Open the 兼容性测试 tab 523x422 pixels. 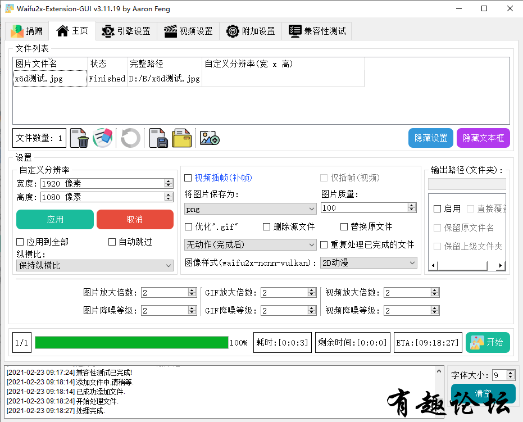tap(316, 31)
